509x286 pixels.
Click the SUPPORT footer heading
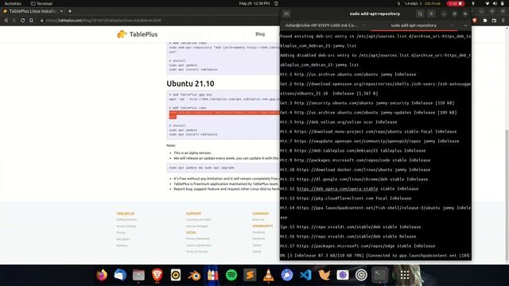[x=193, y=214]
